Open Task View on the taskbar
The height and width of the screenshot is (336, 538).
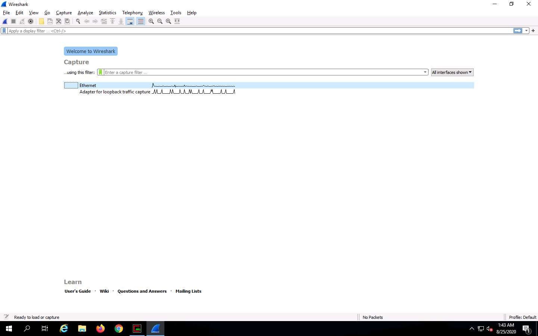(x=45, y=329)
